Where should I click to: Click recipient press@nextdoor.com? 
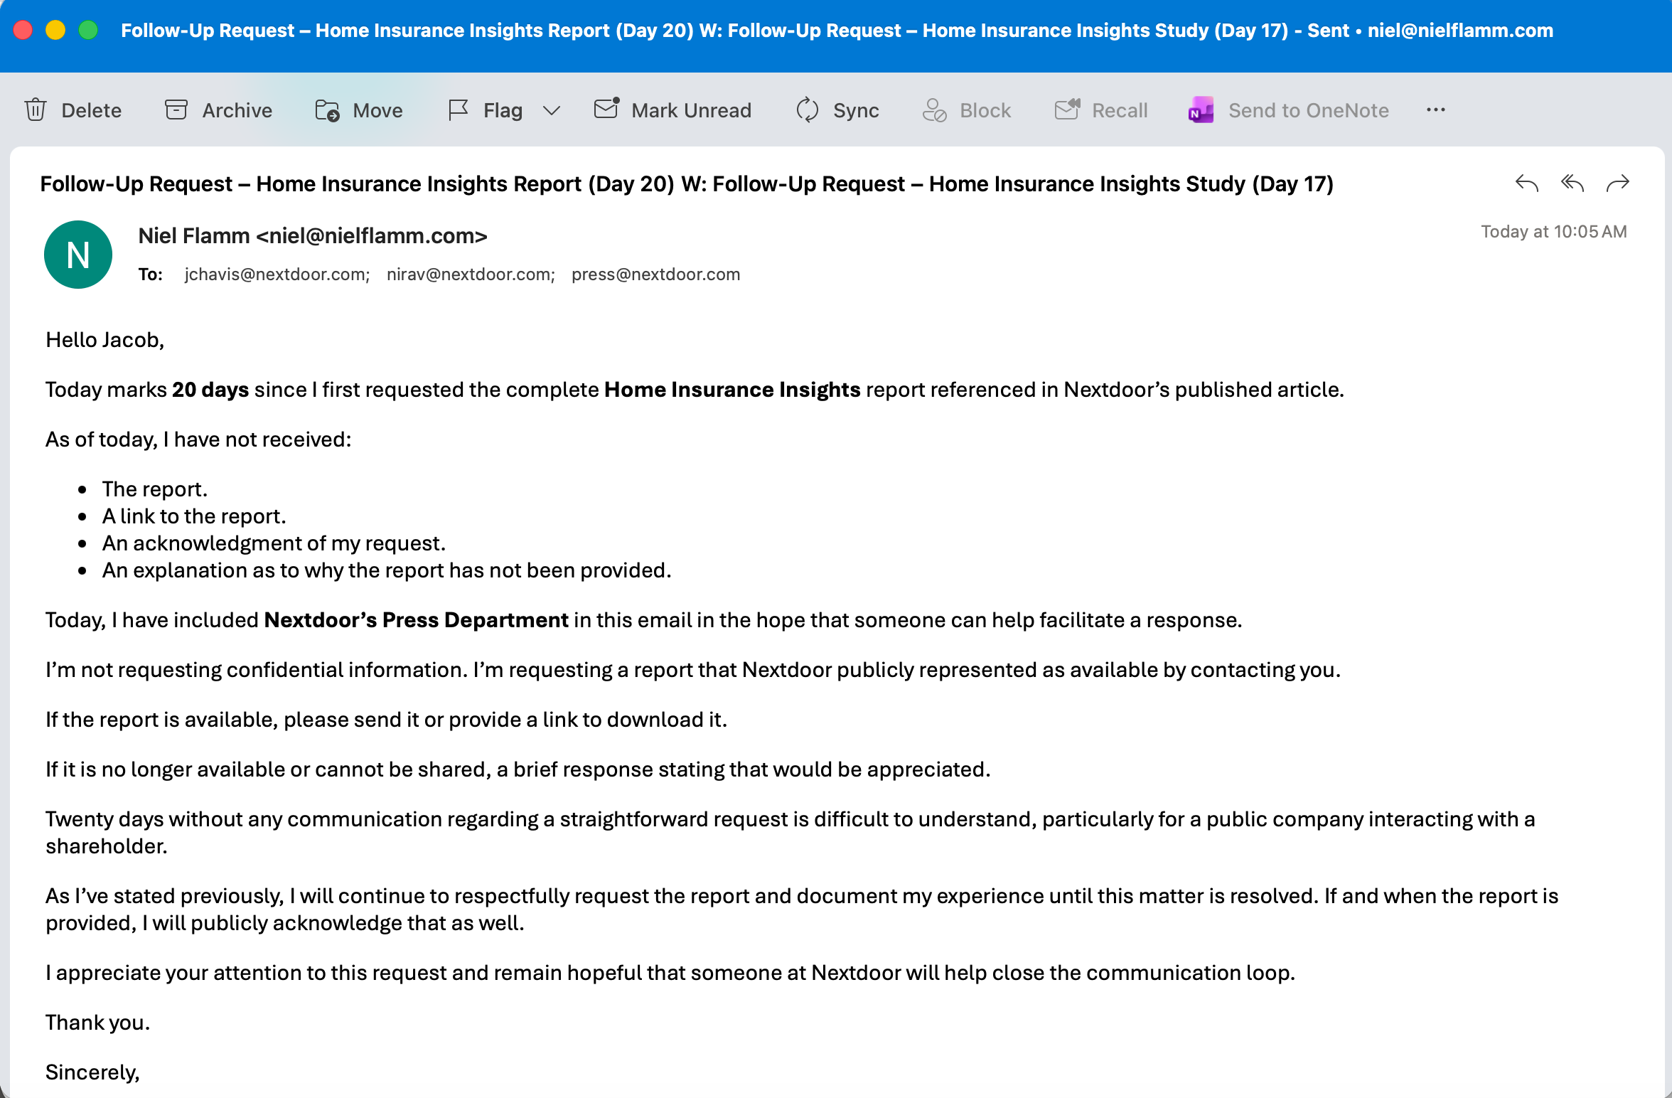(x=656, y=274)
